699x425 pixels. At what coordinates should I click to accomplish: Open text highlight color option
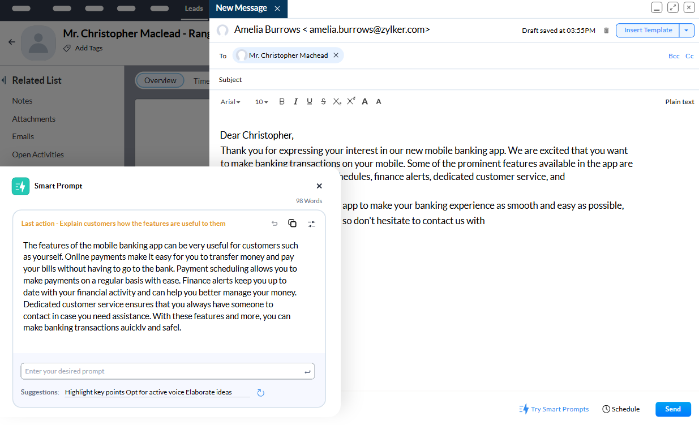click(x=379, y=102)
